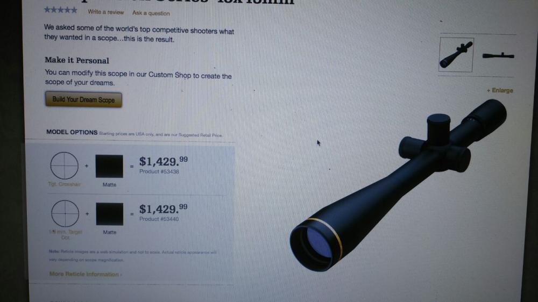Select the Tgt. Crosshair reticle icon
The image size is (538, 302).
coord(65,166)
